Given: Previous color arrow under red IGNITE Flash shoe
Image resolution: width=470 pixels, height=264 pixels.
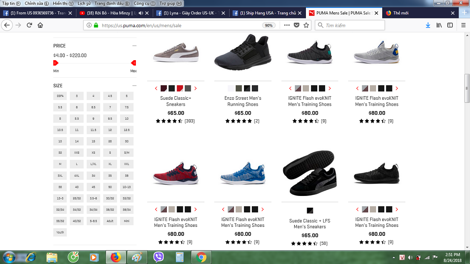Looking at the screenshot, I should pos(156,209).
